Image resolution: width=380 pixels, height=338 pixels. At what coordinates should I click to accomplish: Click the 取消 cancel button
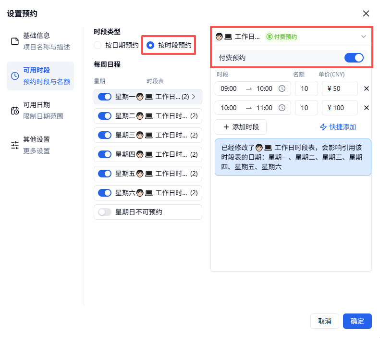pyautogui.click(x=324, y=321)
